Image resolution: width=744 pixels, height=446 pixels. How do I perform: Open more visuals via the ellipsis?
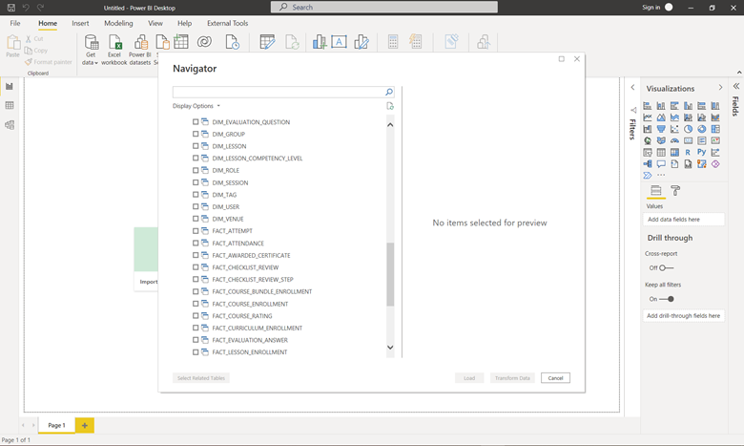(x=661, y=176)
